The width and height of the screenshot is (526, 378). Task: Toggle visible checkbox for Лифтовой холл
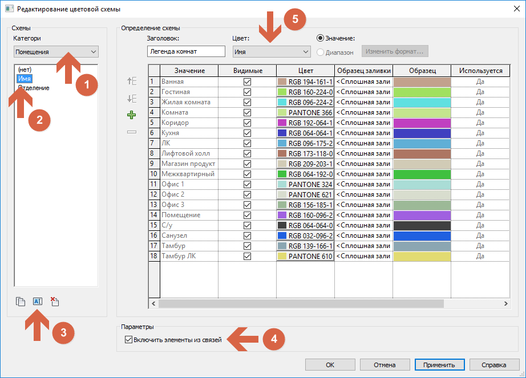click(x=247, y=153)
